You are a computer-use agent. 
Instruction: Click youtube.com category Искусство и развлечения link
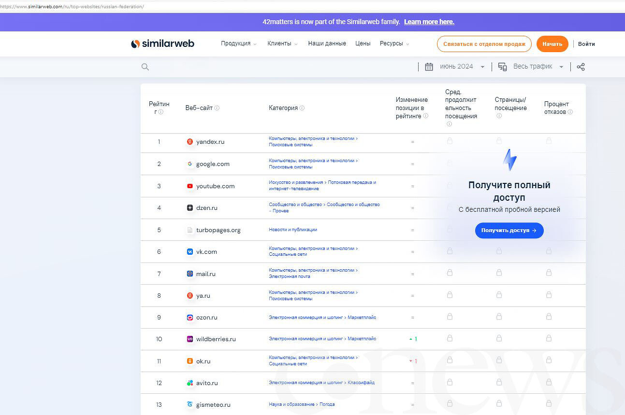point(296,182)
